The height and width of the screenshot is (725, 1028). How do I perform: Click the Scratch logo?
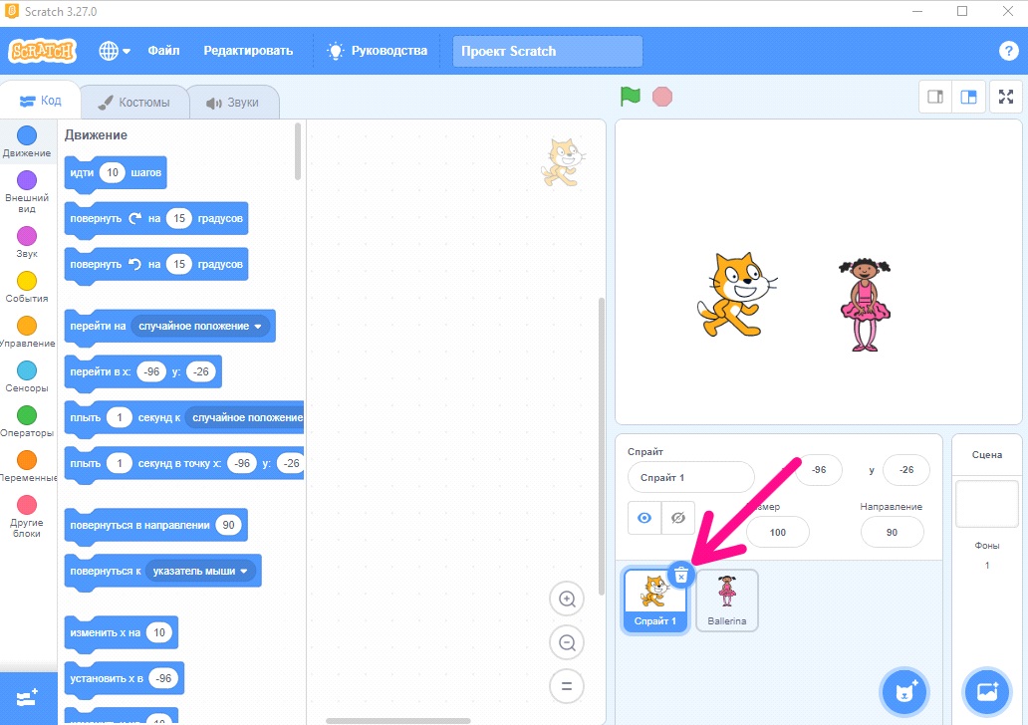click(x=43, y=51)
